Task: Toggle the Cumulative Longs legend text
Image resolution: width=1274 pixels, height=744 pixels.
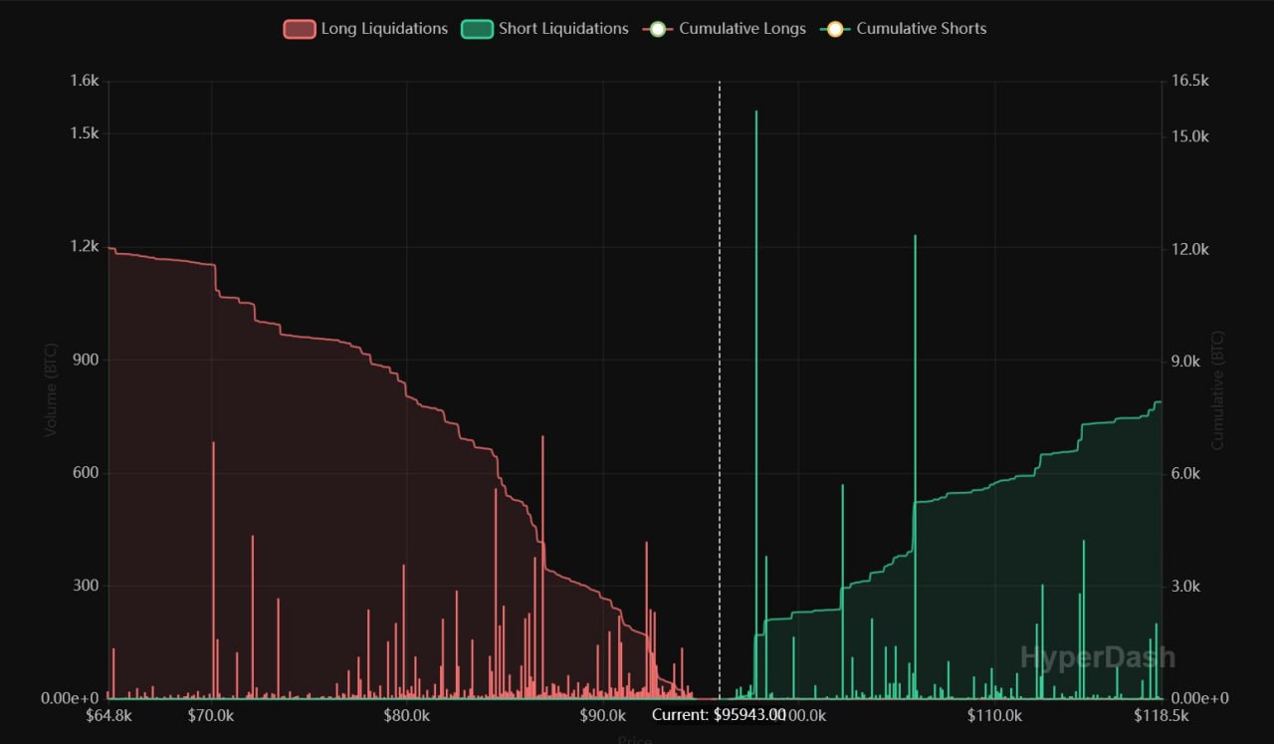Action: point(743,29)
